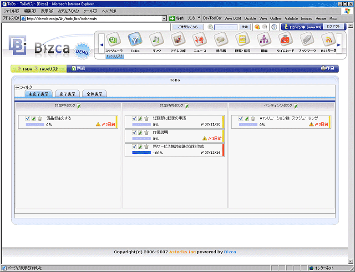Screen dimensions: 355x272
Task: Delete the 作業説明 task
Action: coord(147,133)
